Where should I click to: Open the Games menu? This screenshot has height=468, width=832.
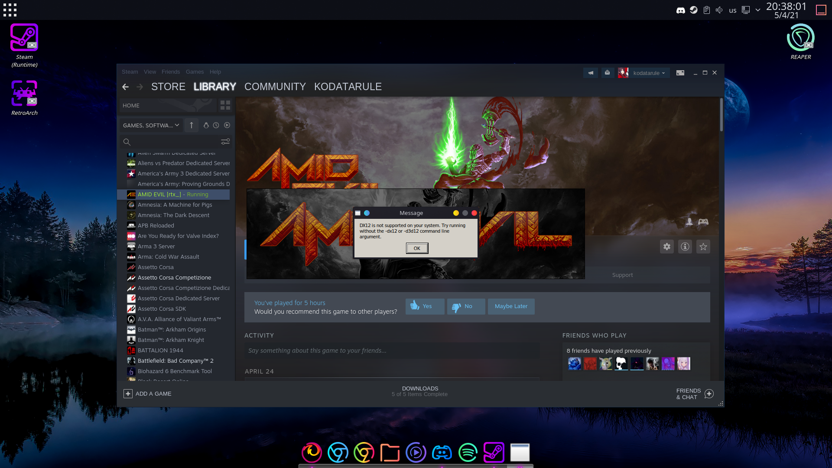(x=195, y=72)
